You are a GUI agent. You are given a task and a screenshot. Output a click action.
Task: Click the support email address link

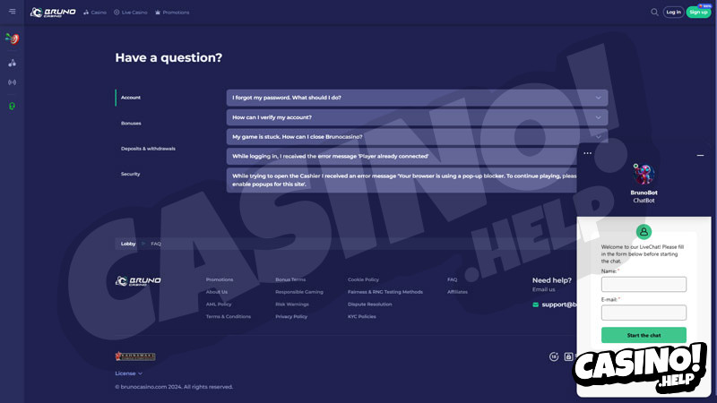click(x=559, y=304)
